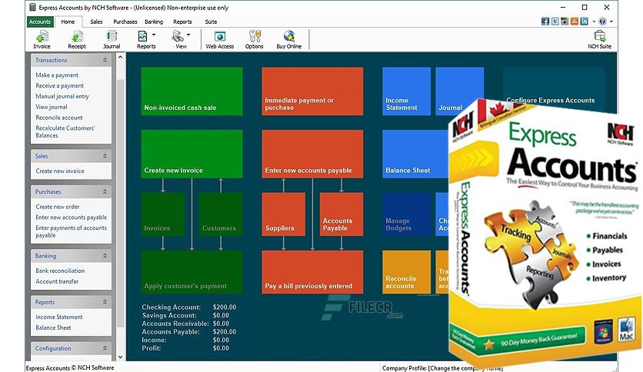Click the Receive a payment link
The height and width of the screenshot is (372, 643).
coord(59,85)
